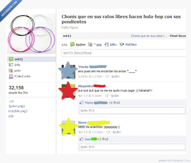Screen dimensions: 191x163
Task: Click thumbs-up icon under Alejandra's post
Action: [x=81, y=103]
